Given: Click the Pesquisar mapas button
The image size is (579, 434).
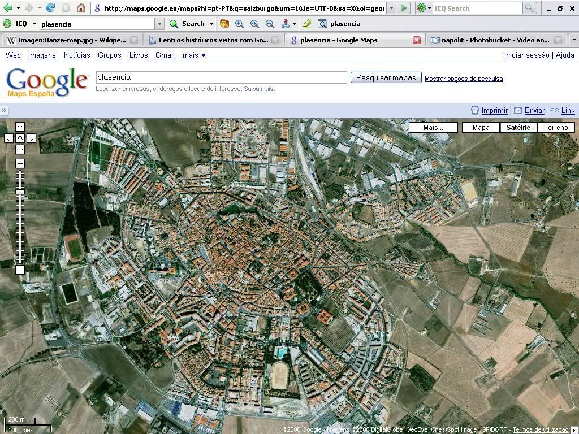Looking at the screenshot, I should click(386, 77).
